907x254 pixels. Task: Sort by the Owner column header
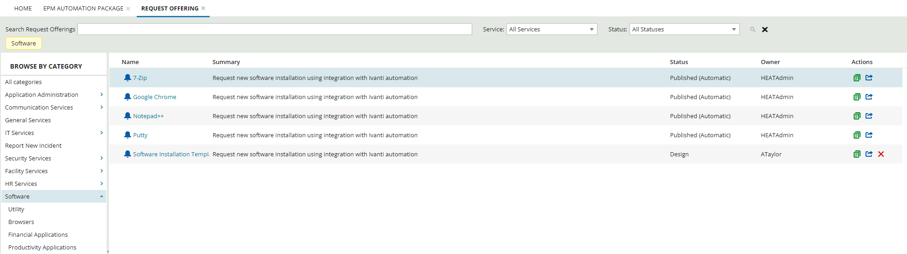tap(770, 62)
